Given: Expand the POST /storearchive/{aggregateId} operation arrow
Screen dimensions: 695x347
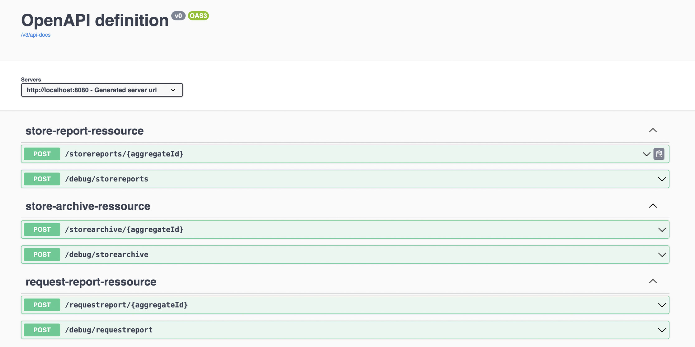Looking at the screenshot, I should [x=662, y=230].
